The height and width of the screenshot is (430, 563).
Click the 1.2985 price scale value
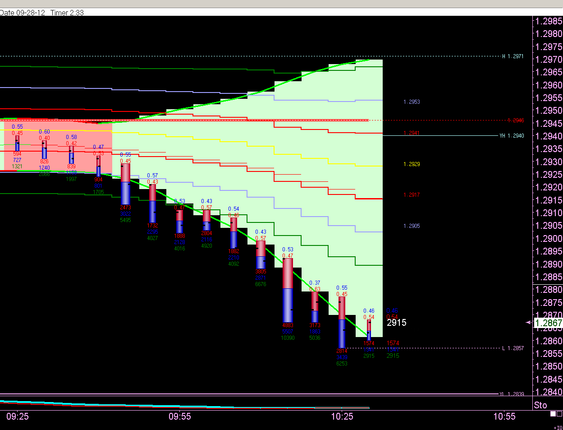tap(549, 21)
